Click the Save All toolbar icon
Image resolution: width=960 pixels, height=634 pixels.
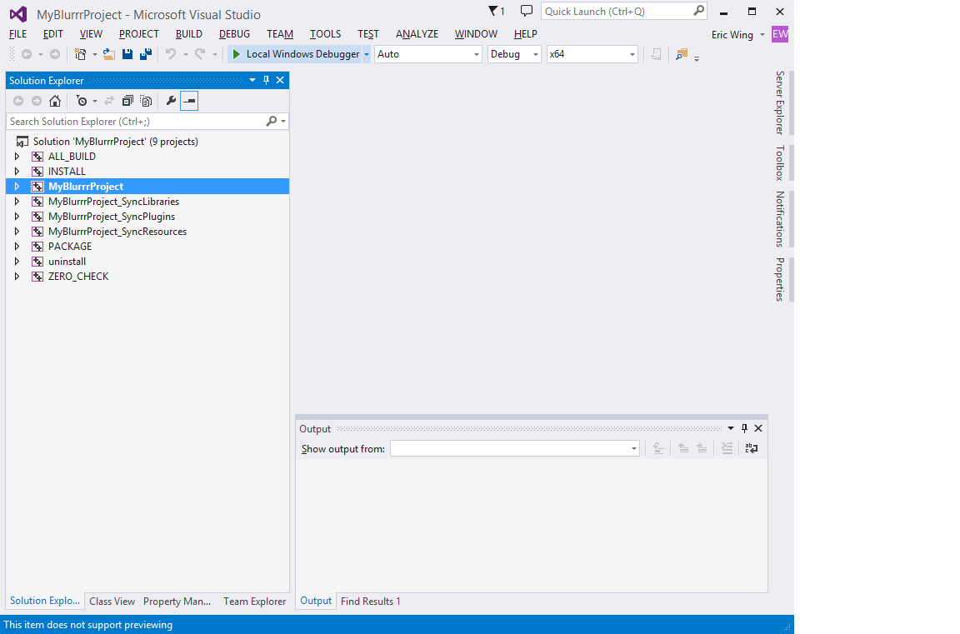(x=146, y=54)
